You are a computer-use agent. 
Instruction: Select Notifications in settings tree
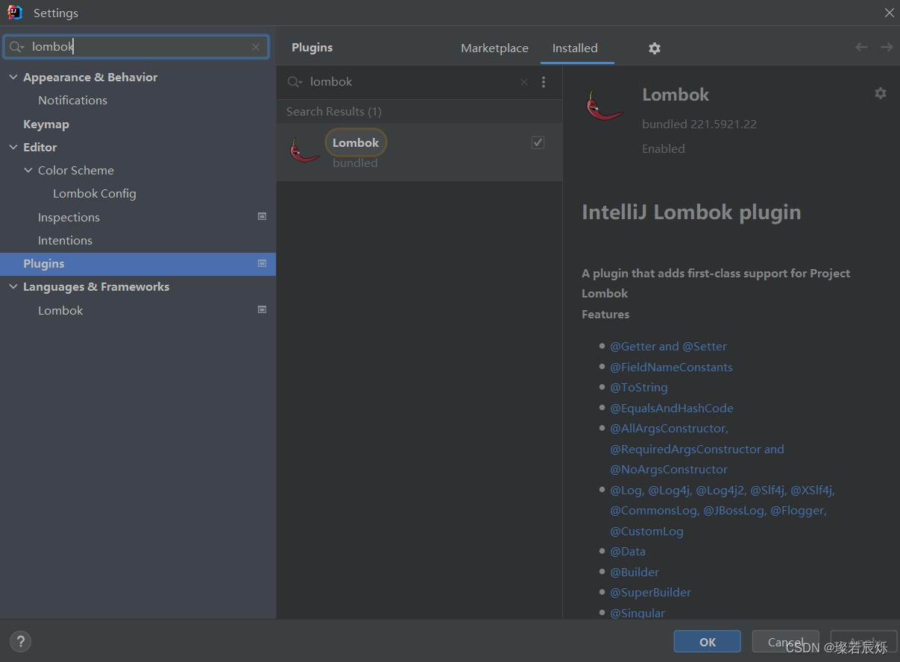72,100
